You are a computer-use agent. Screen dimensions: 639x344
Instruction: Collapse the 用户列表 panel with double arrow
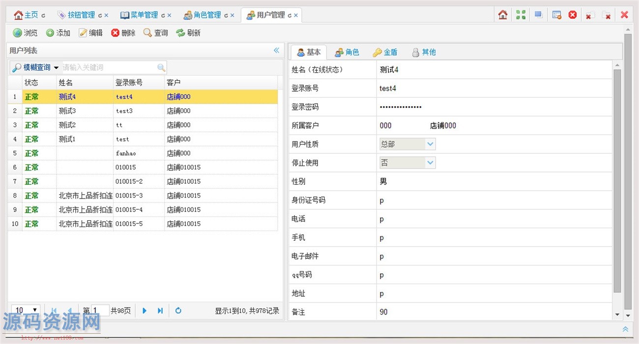(276, 50)
